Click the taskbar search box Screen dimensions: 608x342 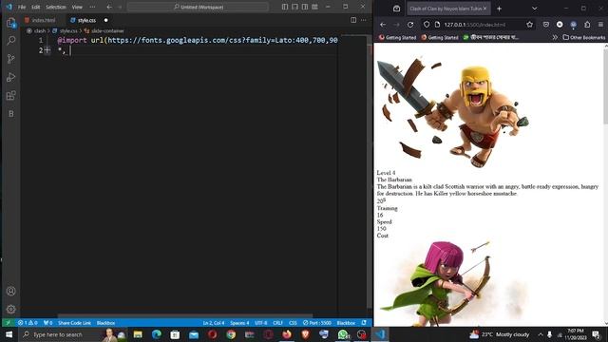click(73, 334)
